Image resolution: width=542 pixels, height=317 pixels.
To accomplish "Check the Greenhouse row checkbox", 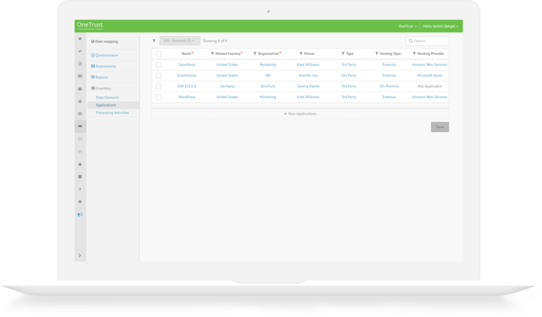I will click(159, 76).
